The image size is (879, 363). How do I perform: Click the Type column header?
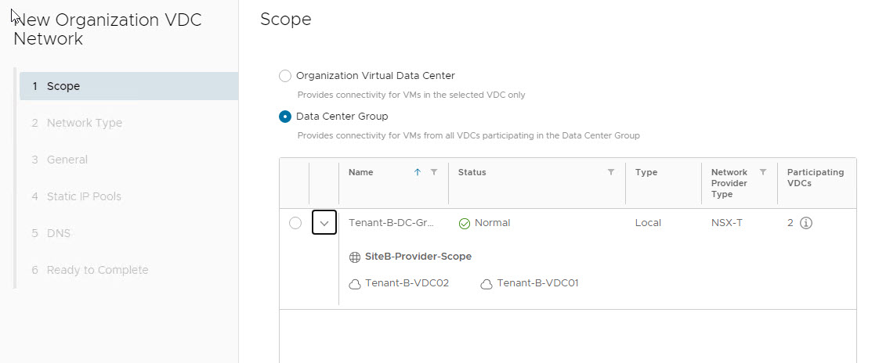646,172
